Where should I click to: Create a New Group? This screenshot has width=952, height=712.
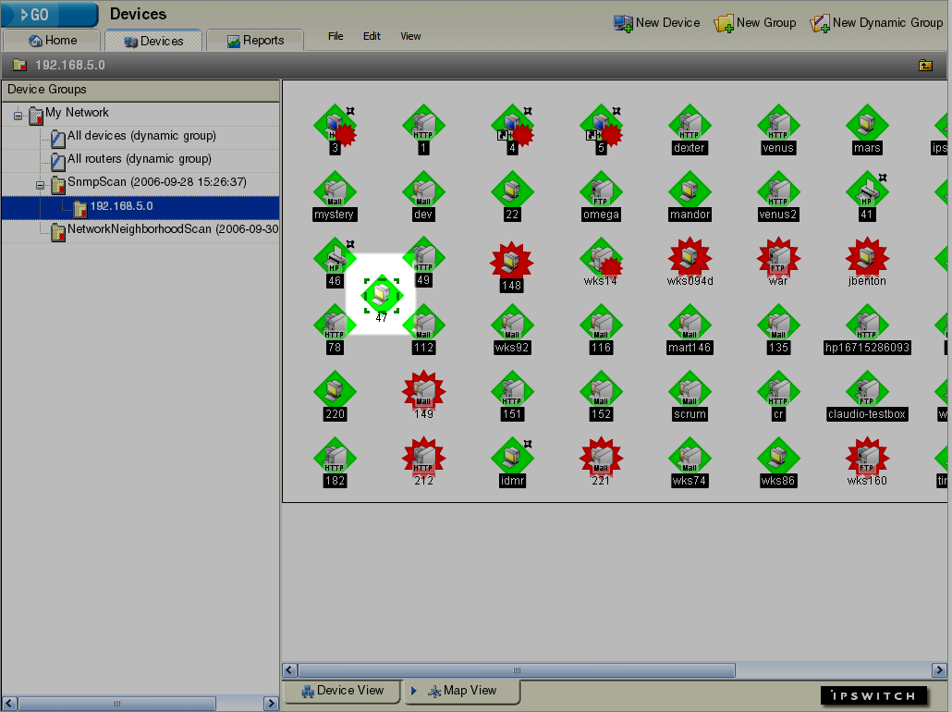(755, 23)
